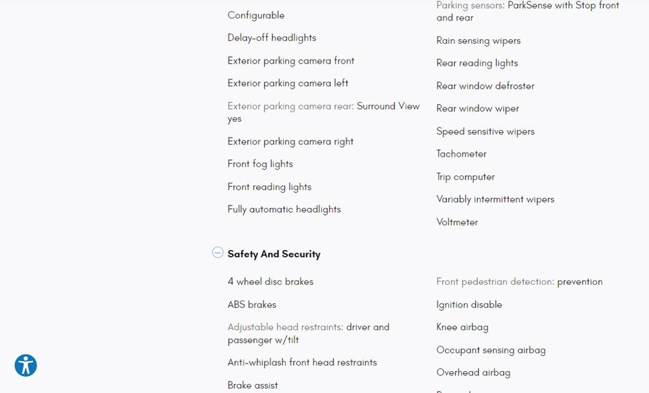The width and height of the screenshot is (649, 393).
Task: Click the Voltmeter feature text
Action: click(457, 223)
